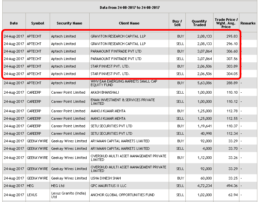The width and height of the screenshot is (259, 202).
Task: Select price 33.25
Action: pyautogui.click(x=233, y=178)
